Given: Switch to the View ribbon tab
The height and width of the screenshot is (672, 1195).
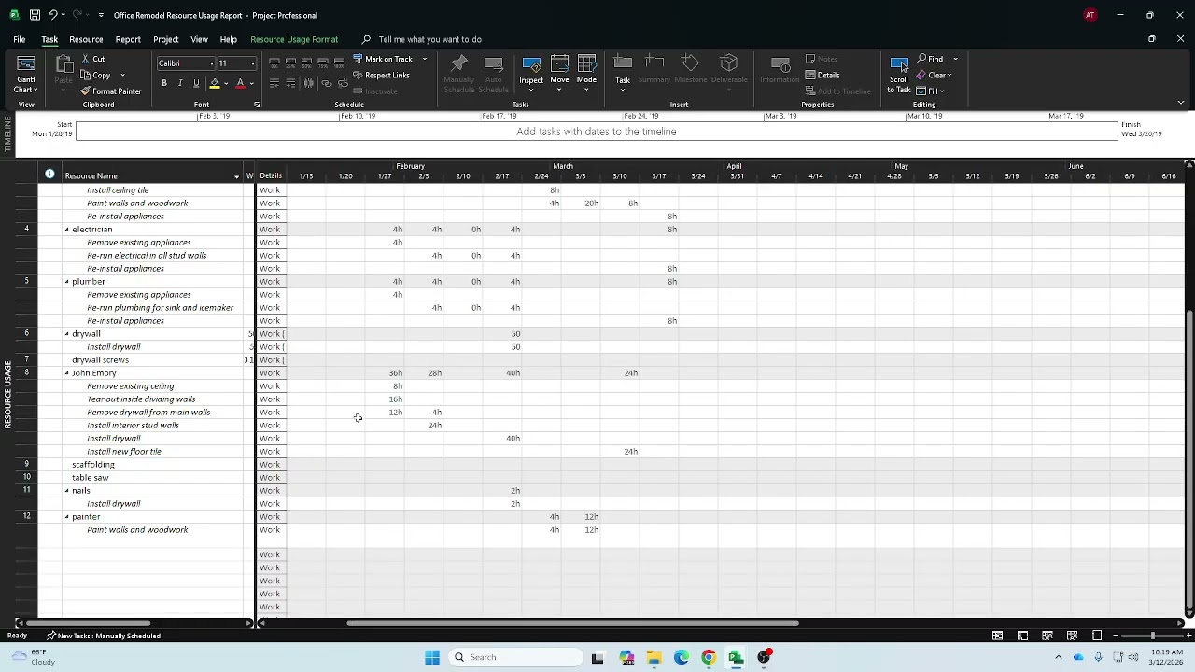Looking at the screenshot, I should click(x=199, y=39).
